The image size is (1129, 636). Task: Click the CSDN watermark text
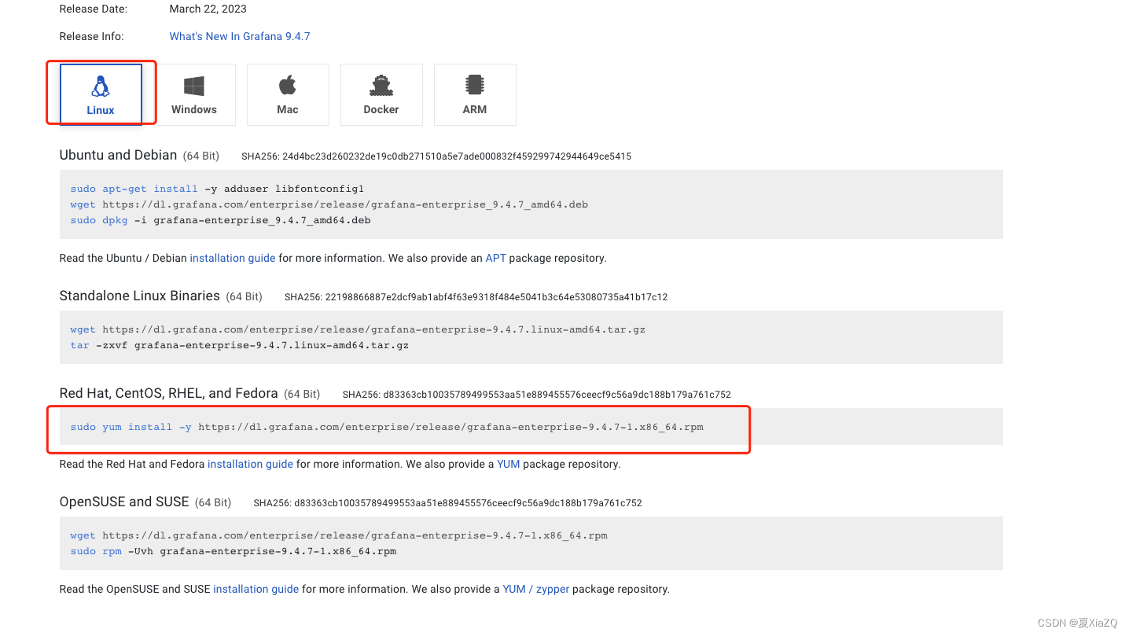1079,622
